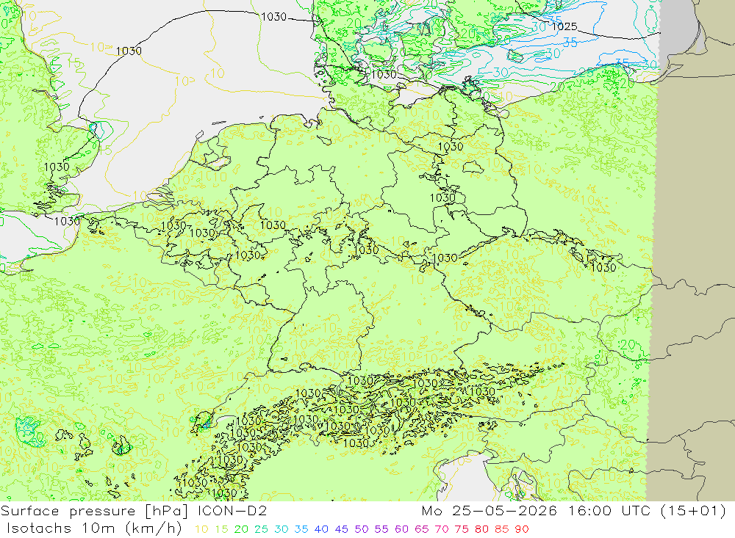Select the '15' value in the isotach legend
The height and width of the screenshot is (538, 735).
tap(221, 529)
